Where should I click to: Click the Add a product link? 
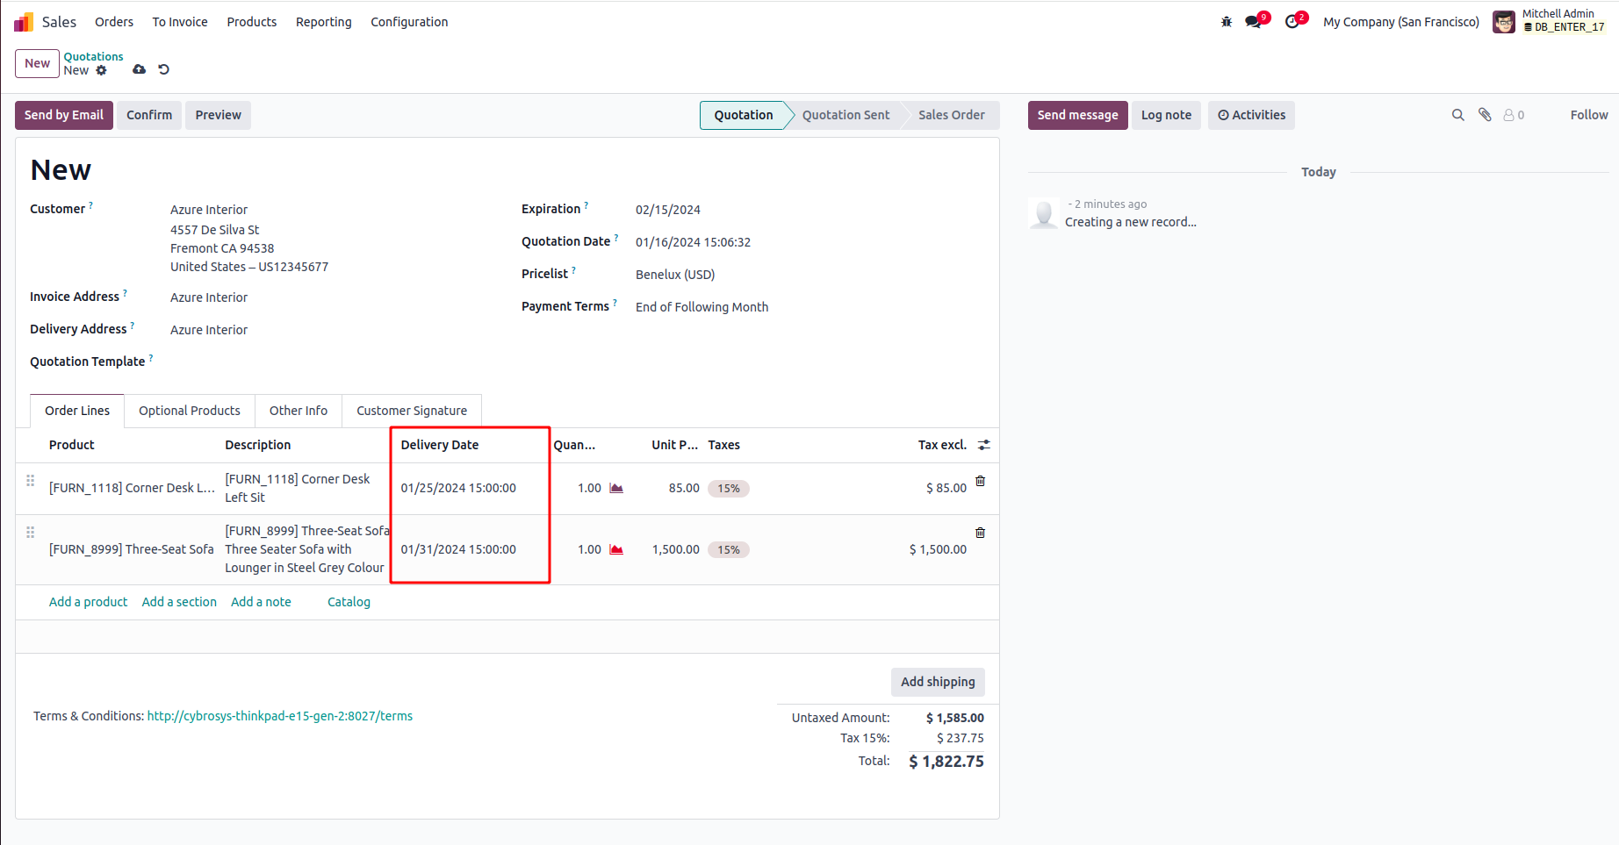[x=88, y=602]
